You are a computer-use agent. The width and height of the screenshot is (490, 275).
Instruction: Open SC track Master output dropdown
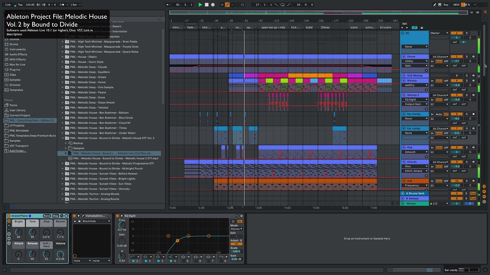(439, 33)
